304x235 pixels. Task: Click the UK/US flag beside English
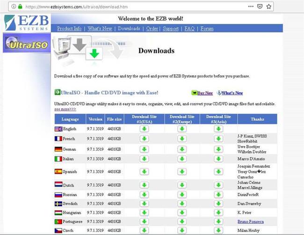58,129
